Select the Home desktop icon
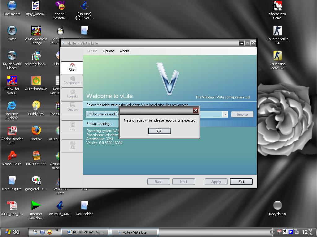 [12, 33]
